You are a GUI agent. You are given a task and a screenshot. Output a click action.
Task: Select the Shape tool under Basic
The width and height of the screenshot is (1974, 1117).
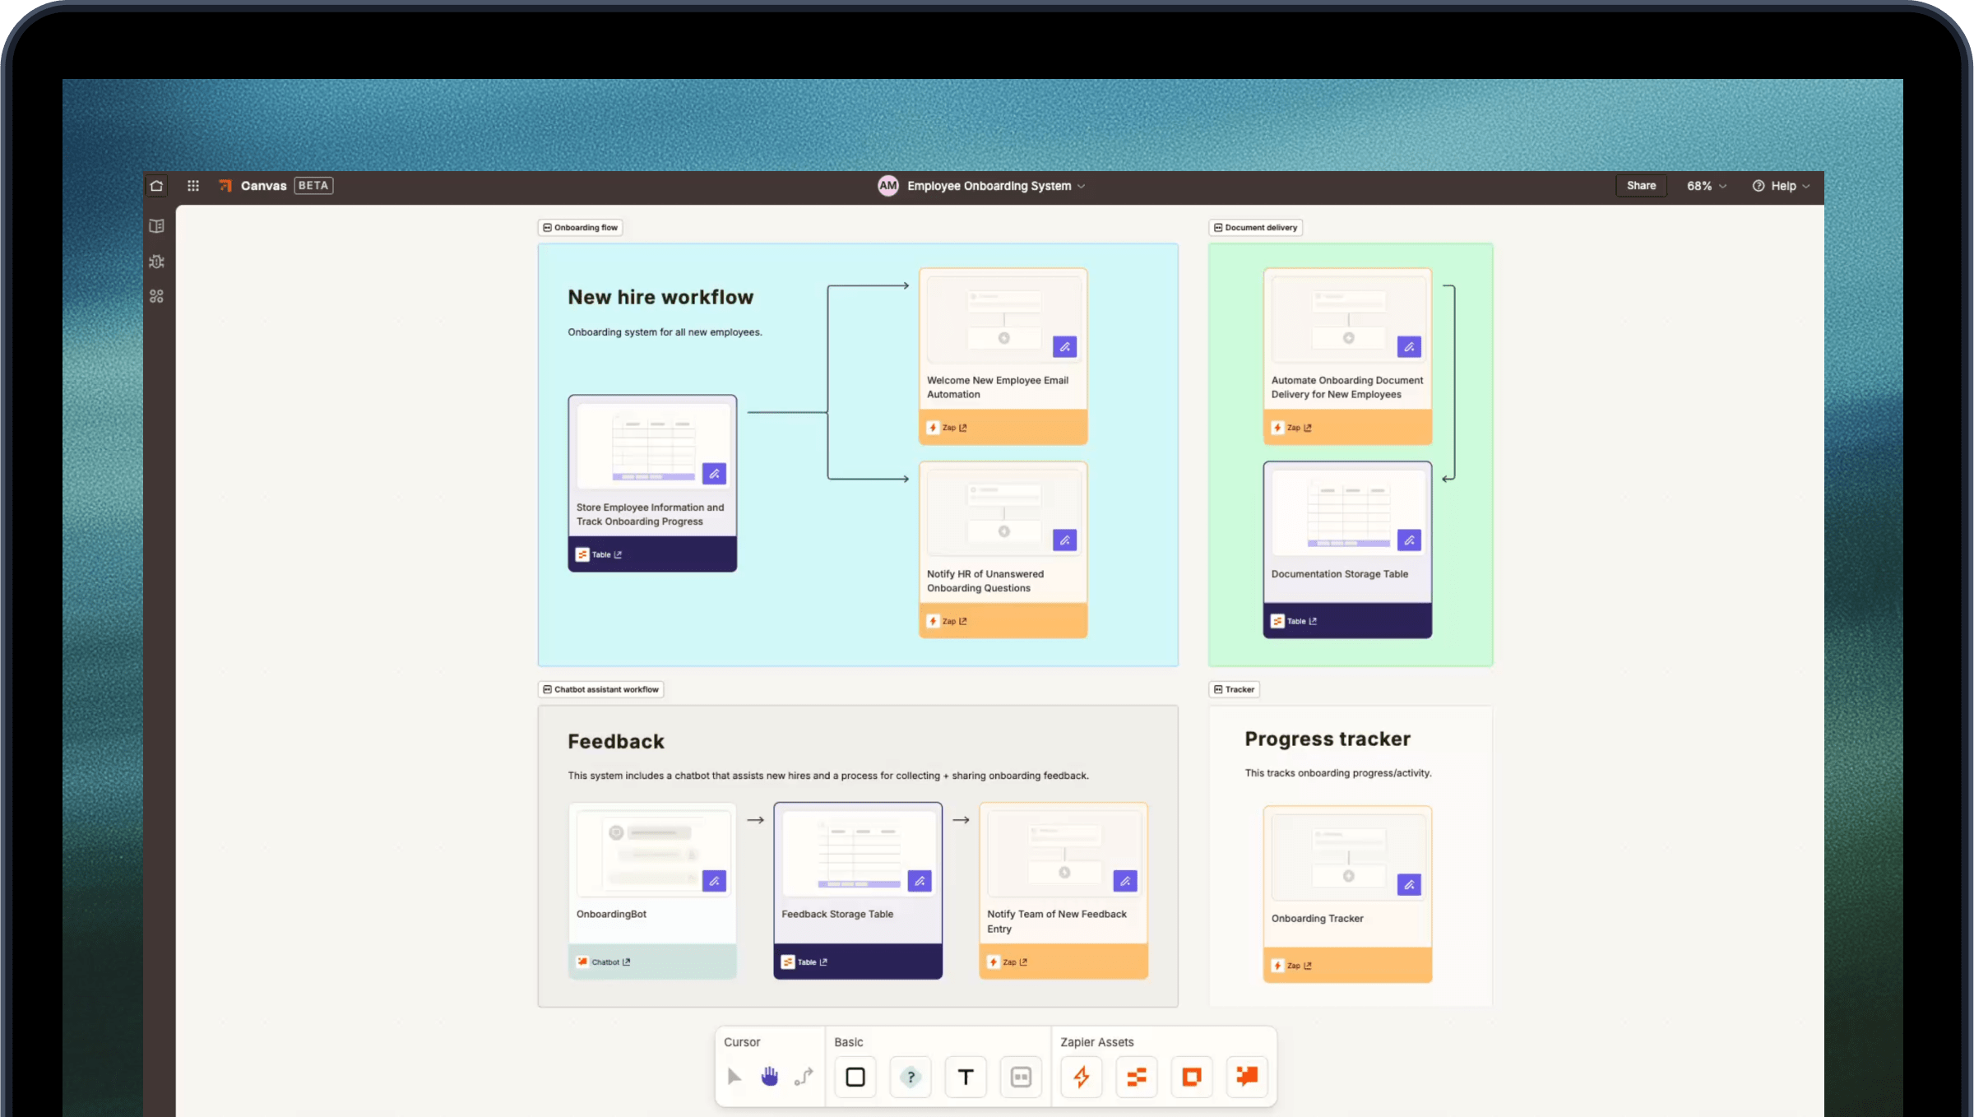(855, 1077)
